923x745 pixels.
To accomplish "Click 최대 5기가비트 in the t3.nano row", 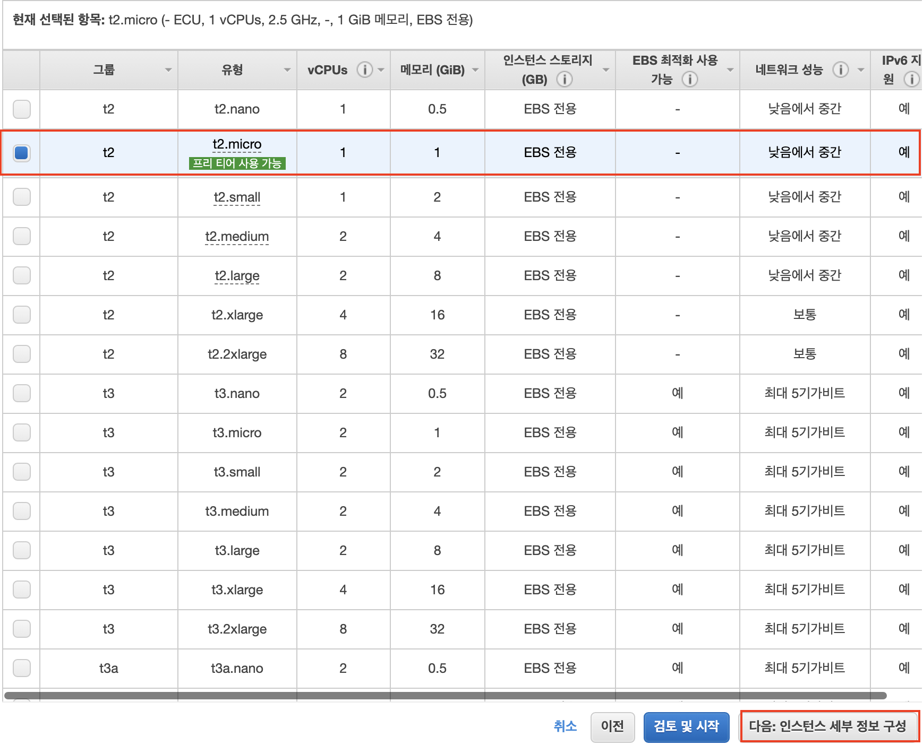I will (805, 393).
